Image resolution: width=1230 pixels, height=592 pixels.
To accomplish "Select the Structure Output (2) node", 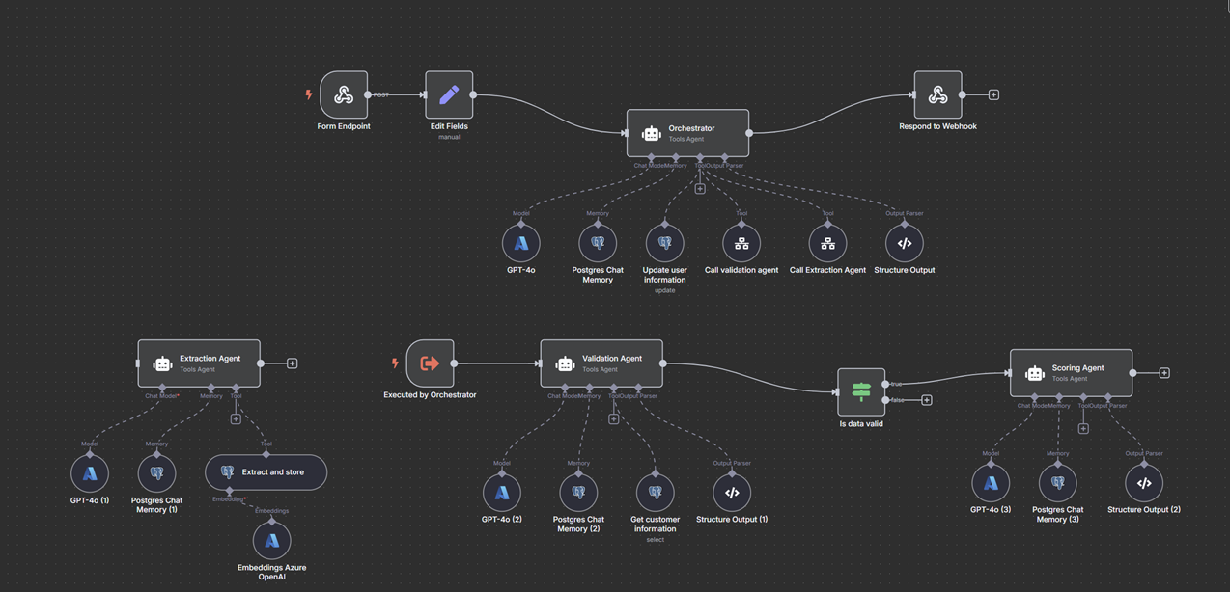I will [1144, 483].
